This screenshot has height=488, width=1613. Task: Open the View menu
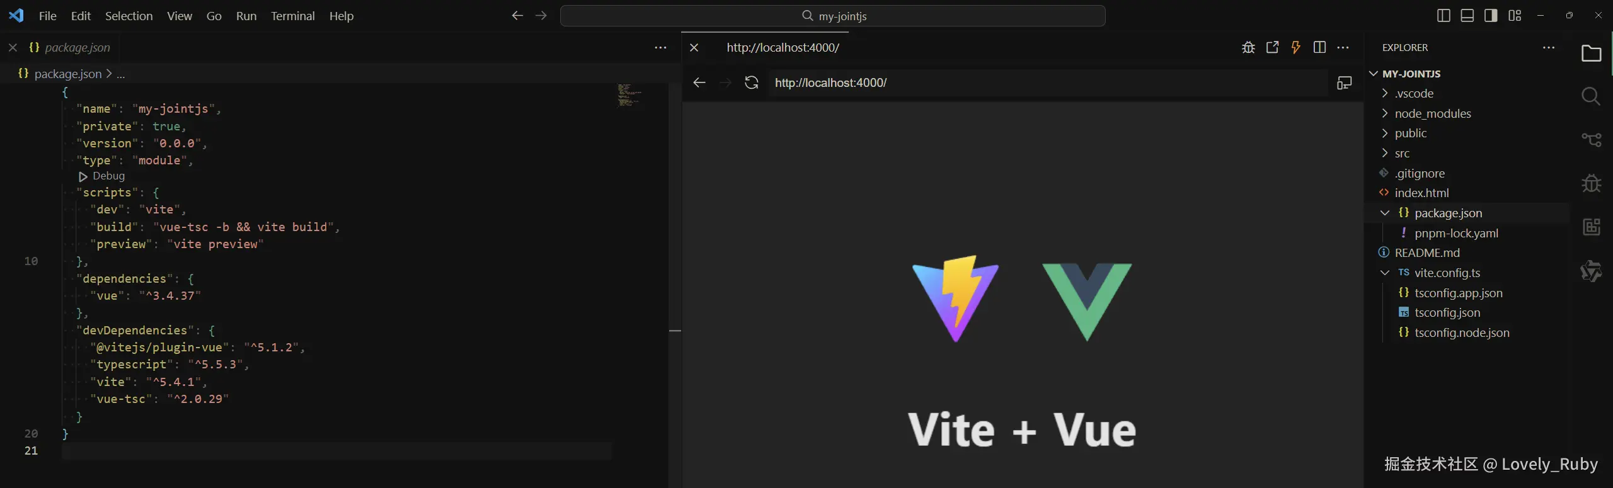(180, 16)
